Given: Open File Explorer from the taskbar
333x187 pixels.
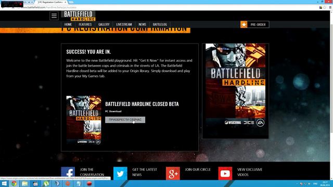Looking at the screenshot, I should tap(25, 183).
